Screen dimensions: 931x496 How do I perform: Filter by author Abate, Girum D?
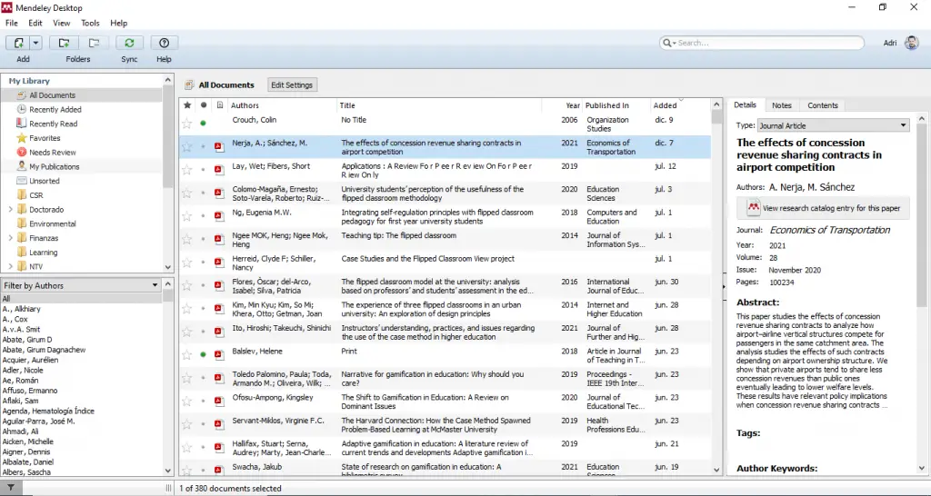(27, 340)
